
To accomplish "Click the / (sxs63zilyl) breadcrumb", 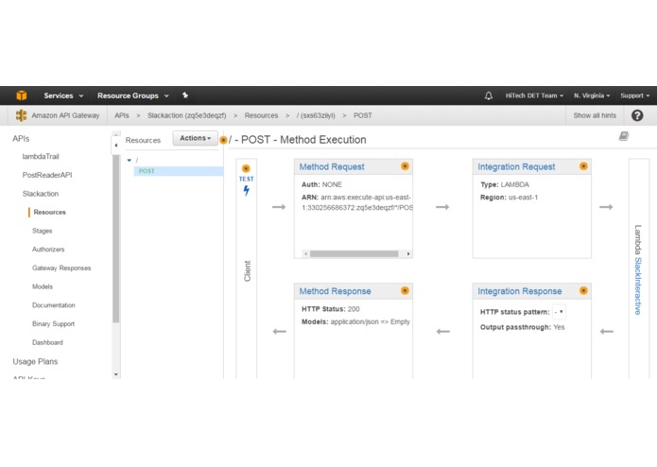I will (x=316, y=115).
